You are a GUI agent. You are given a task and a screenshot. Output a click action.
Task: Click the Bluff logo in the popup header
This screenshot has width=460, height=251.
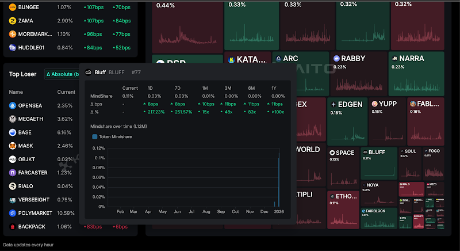(89, 72)
